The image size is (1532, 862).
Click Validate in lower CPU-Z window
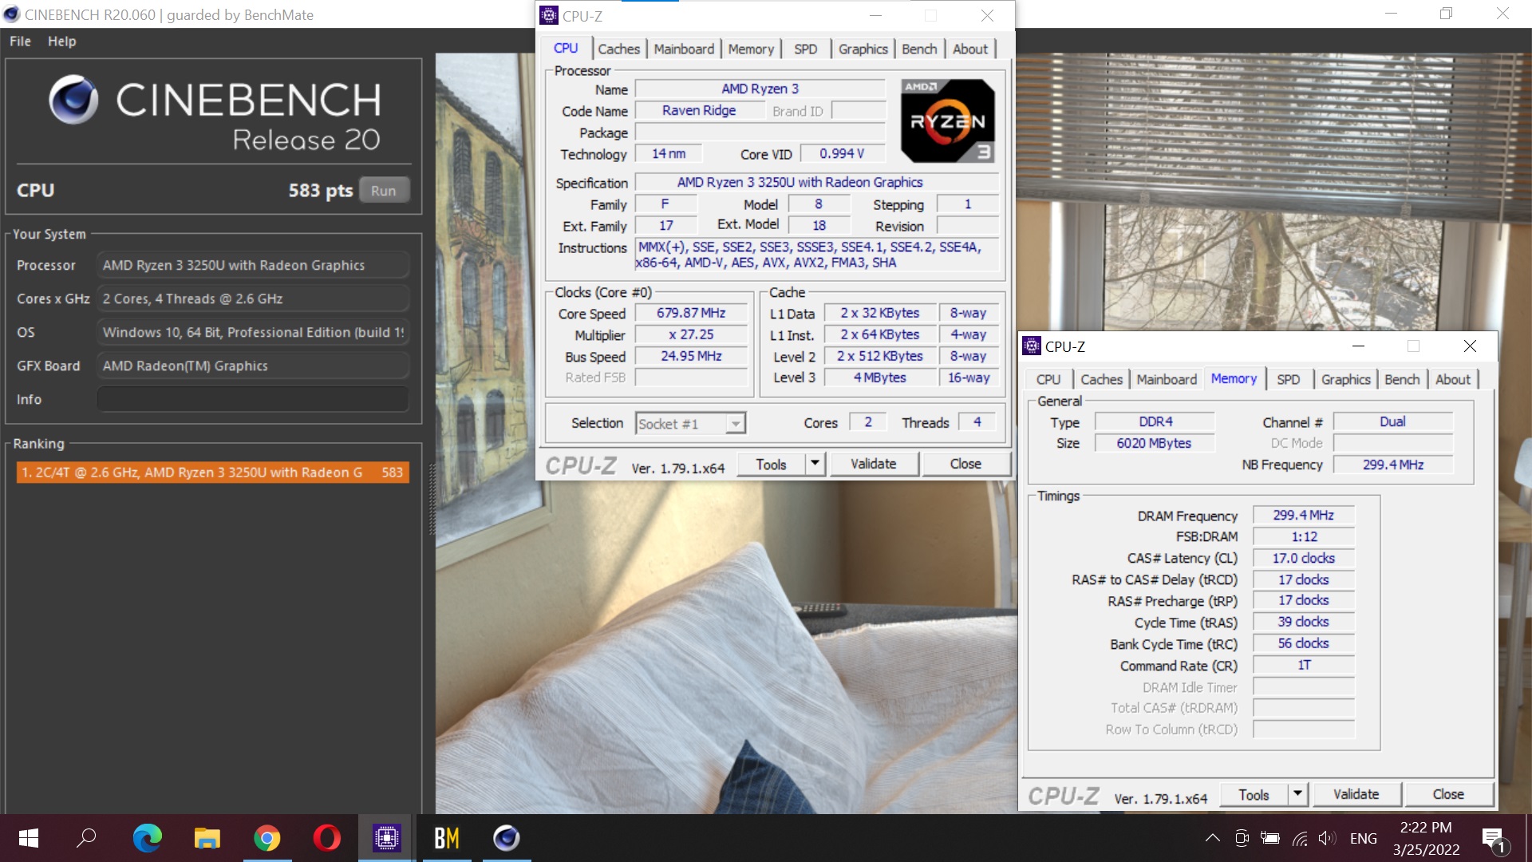click(1356, 794)
